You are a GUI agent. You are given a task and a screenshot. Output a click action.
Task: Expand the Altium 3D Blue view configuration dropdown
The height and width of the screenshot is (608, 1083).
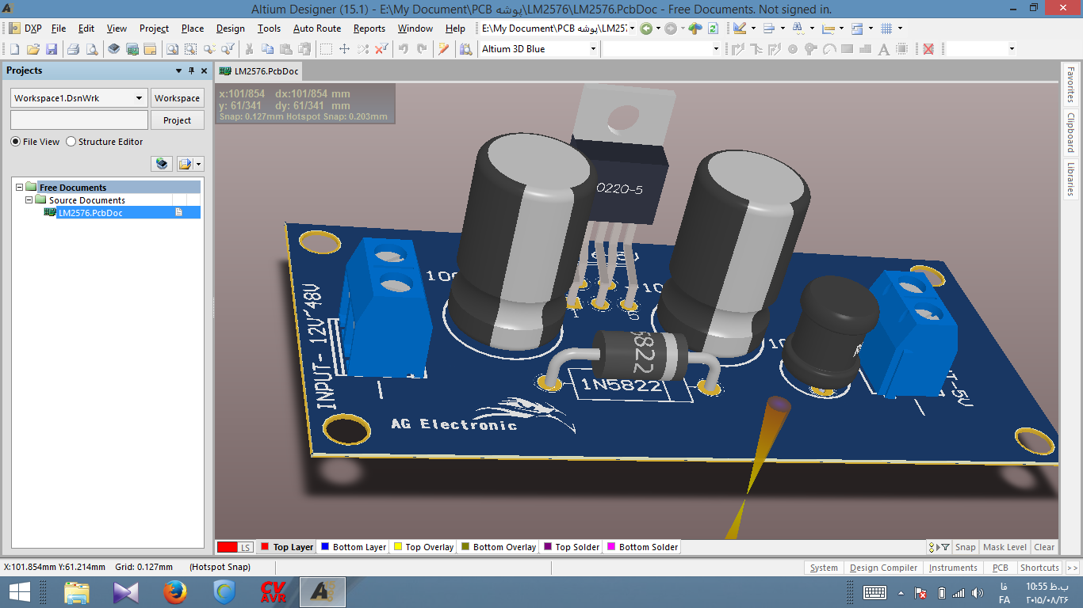click(592, 49)
